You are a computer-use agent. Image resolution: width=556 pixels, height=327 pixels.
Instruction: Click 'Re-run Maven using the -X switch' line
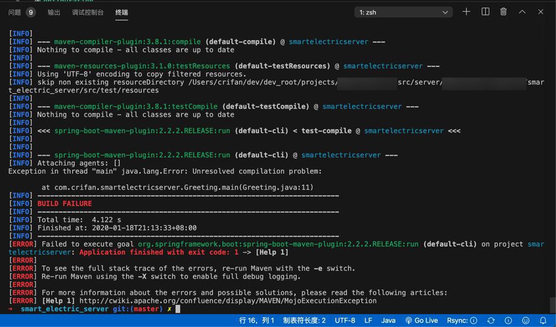pos(171,277)
